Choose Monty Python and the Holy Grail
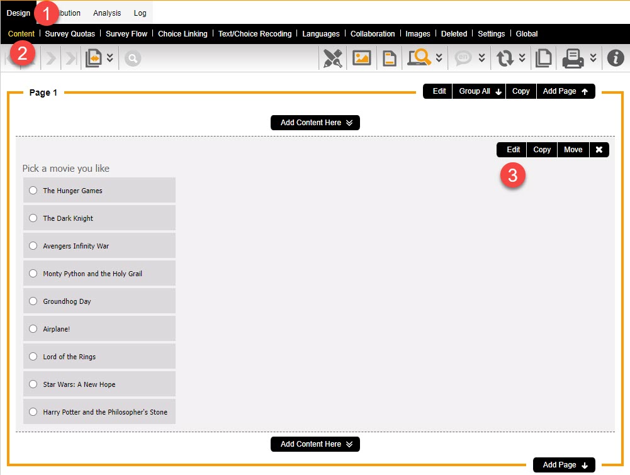Image resolution: width=630 pixels, height=475 pixels. pos(33,273)
